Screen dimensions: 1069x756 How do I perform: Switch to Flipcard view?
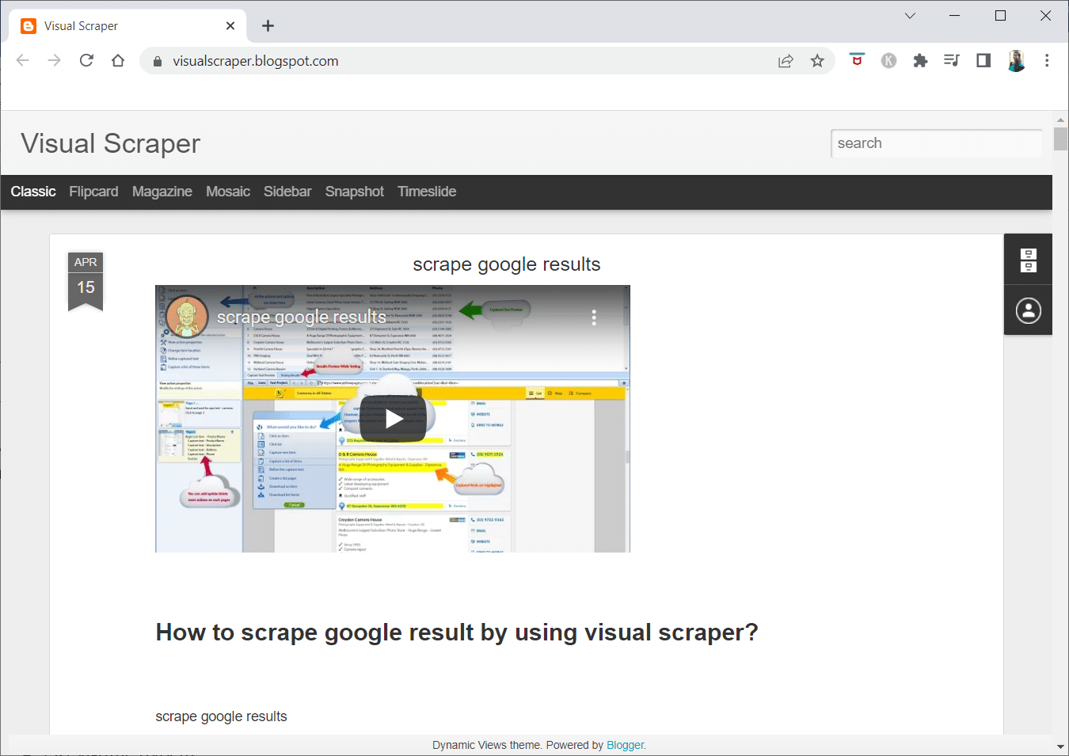pyautogui.click(x=93, y=192)
